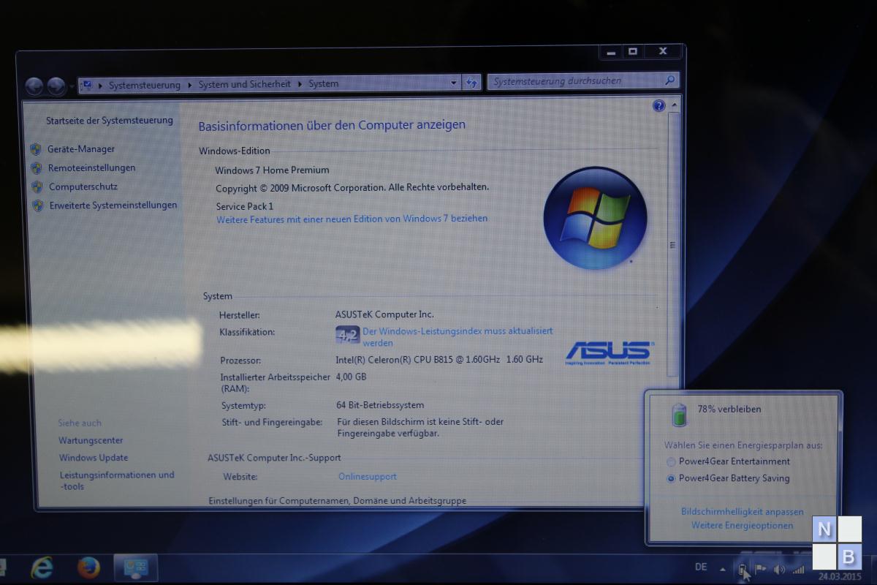Click the volume speaker tray icon
Screen dimensions: 877x585
(x=779, y=569)
